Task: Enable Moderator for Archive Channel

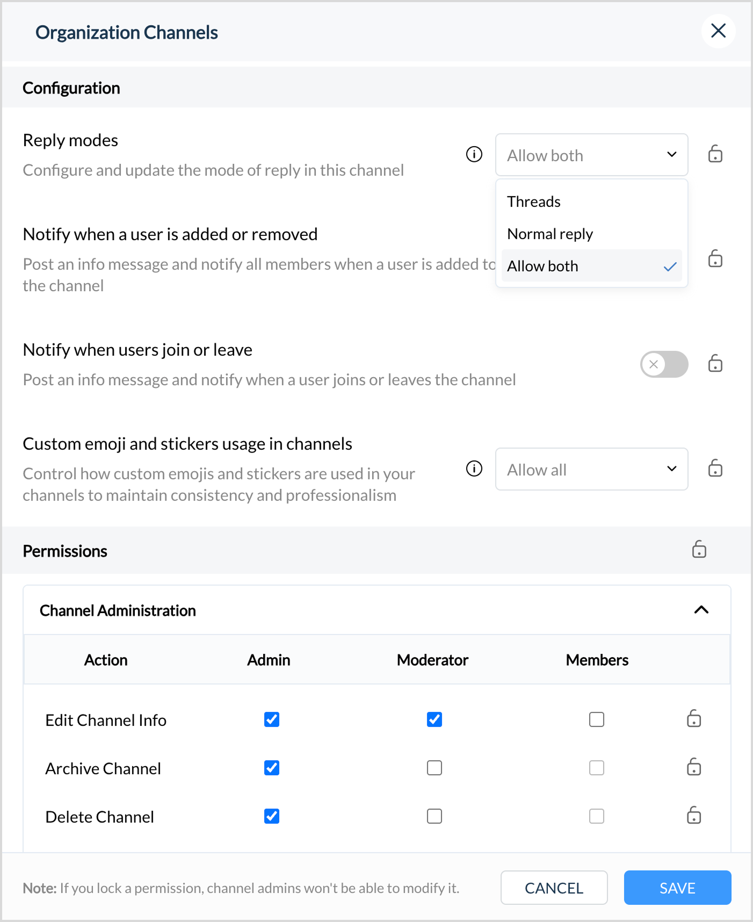Action: (x=435, y=768)
